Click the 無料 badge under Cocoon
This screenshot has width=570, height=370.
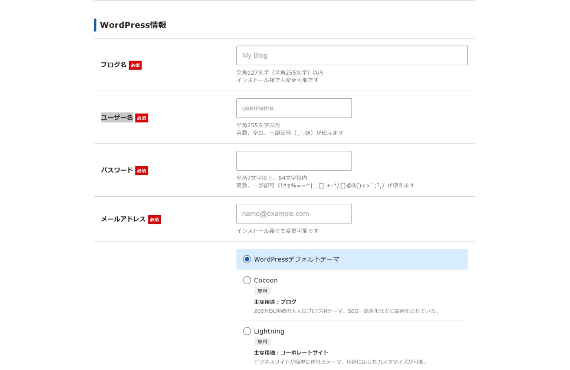262,291
